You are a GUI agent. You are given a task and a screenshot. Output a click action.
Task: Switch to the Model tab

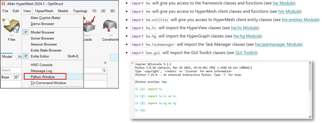pos(7,57)
